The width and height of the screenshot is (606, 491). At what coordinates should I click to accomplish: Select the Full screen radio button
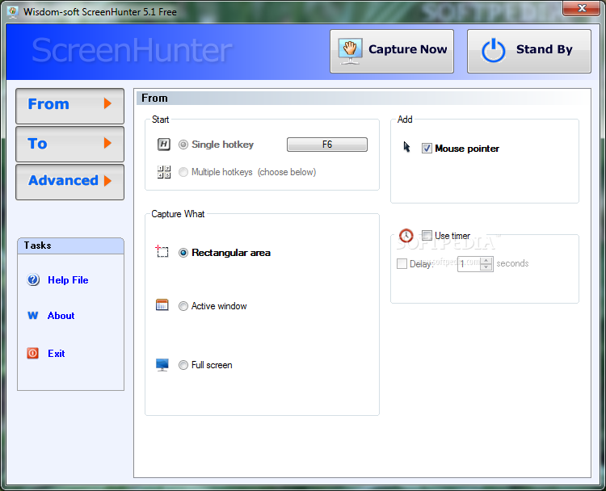click(x=183, y=365)
